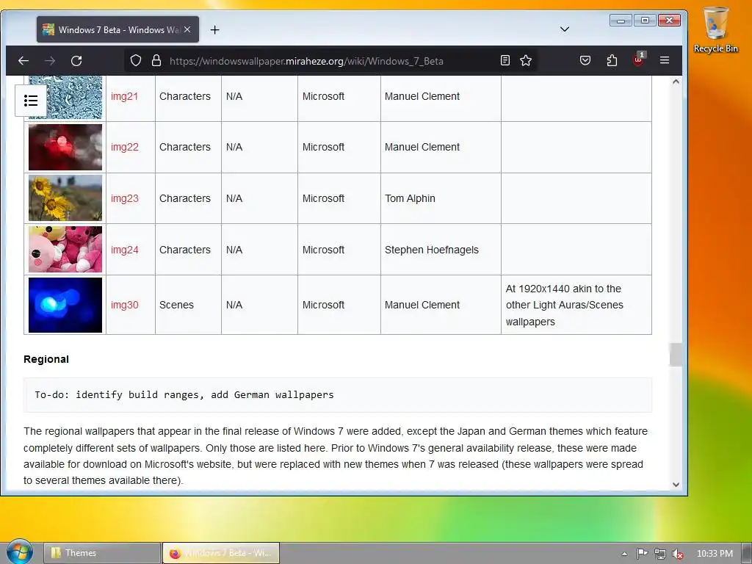Click the vertical scrollbar thumb
752x564 pixels.
[x=676, y=355]
